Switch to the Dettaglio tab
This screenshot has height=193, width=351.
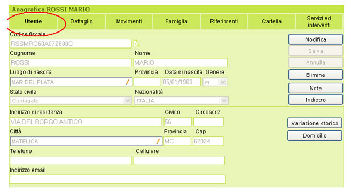(x=81, y=21)
